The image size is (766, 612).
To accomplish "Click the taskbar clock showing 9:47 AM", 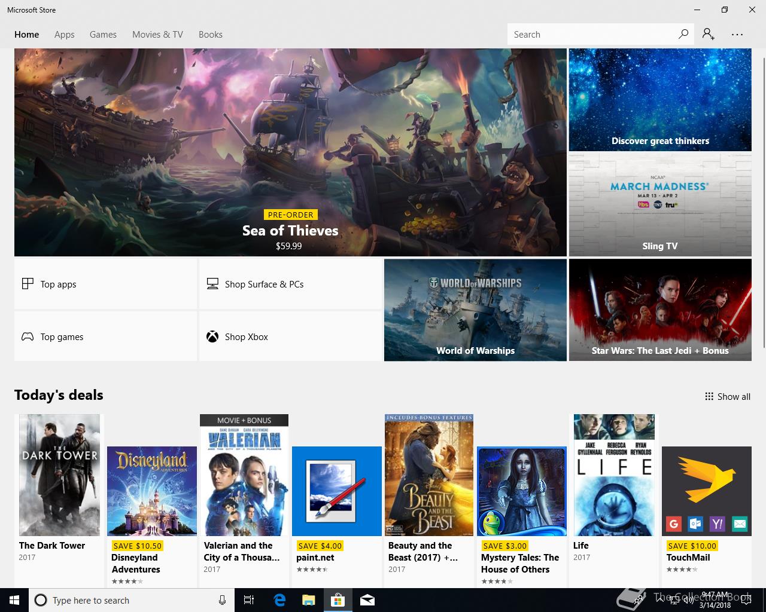I will tap(715, 600).
